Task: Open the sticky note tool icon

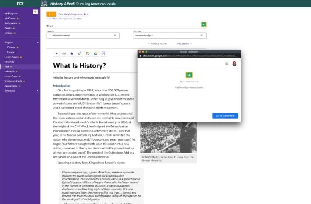Action: coord(87,53)
